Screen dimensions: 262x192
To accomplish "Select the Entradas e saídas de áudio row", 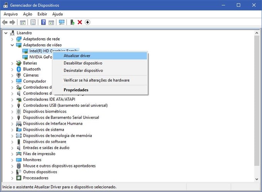I will [x=46, y=148].
